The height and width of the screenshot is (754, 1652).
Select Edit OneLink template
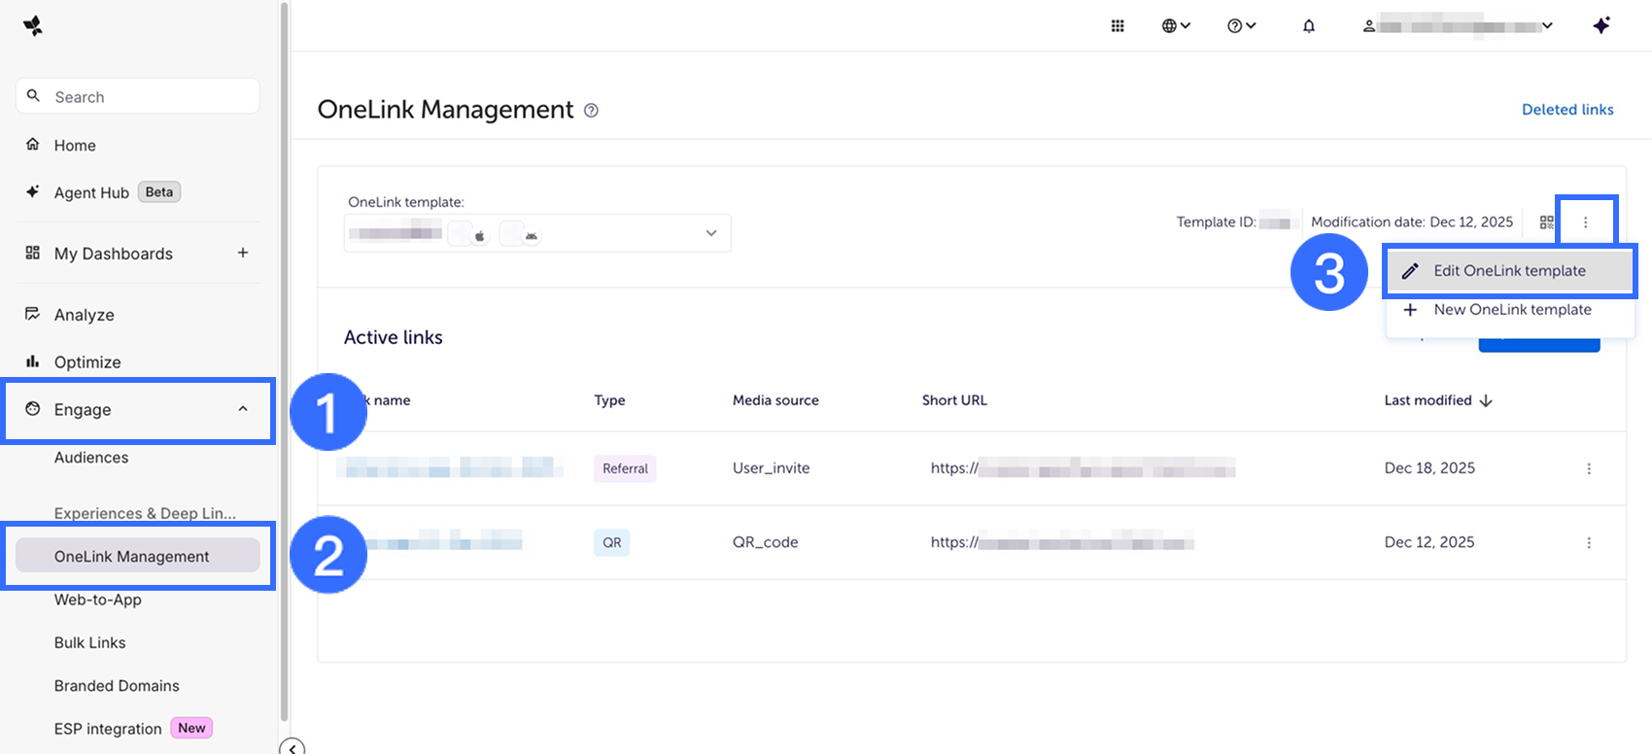[1509, 271]
